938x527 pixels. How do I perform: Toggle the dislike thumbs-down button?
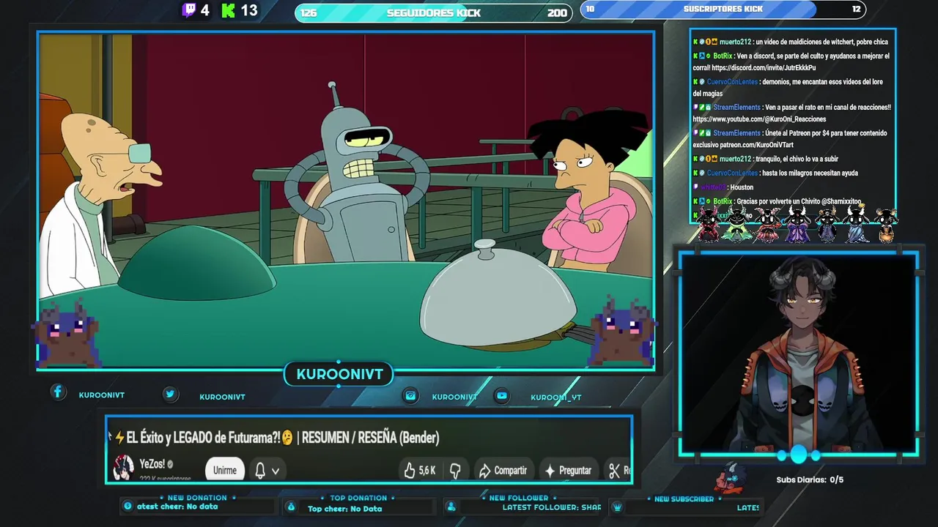pos(455,471)
